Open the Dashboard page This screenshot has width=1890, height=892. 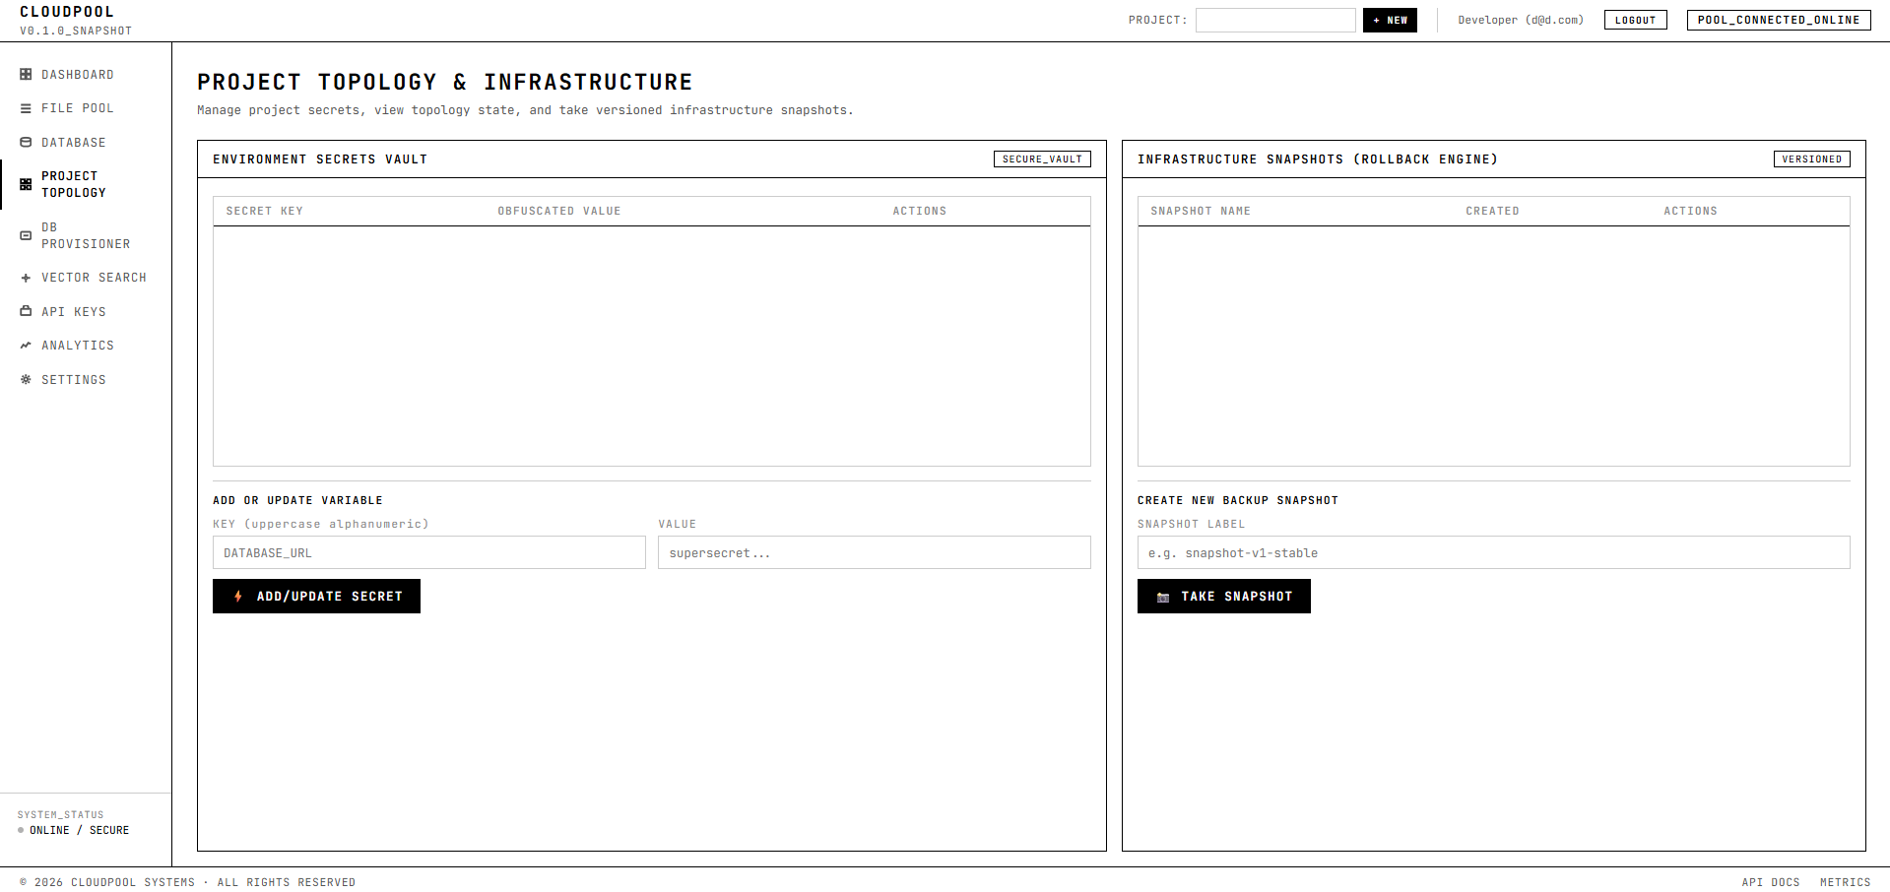click(x=86, y=75)
